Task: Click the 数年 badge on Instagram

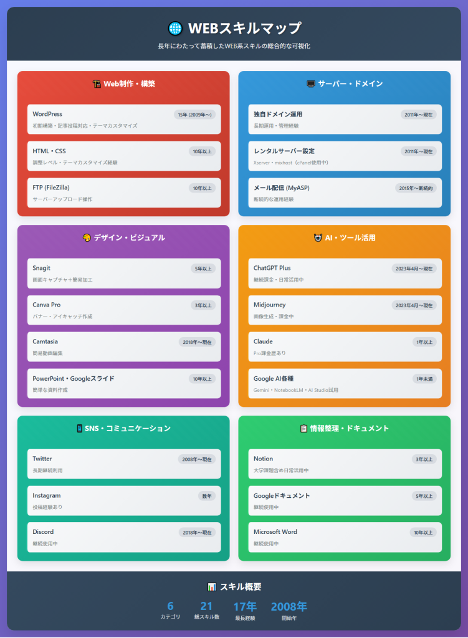Action: coord(207,496)
